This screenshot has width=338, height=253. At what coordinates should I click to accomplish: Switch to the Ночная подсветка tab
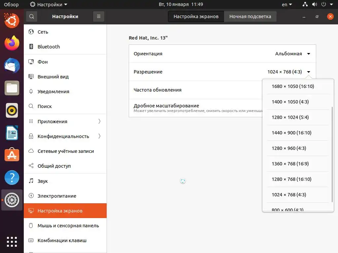pyautogui.click(x=250, y=16)
